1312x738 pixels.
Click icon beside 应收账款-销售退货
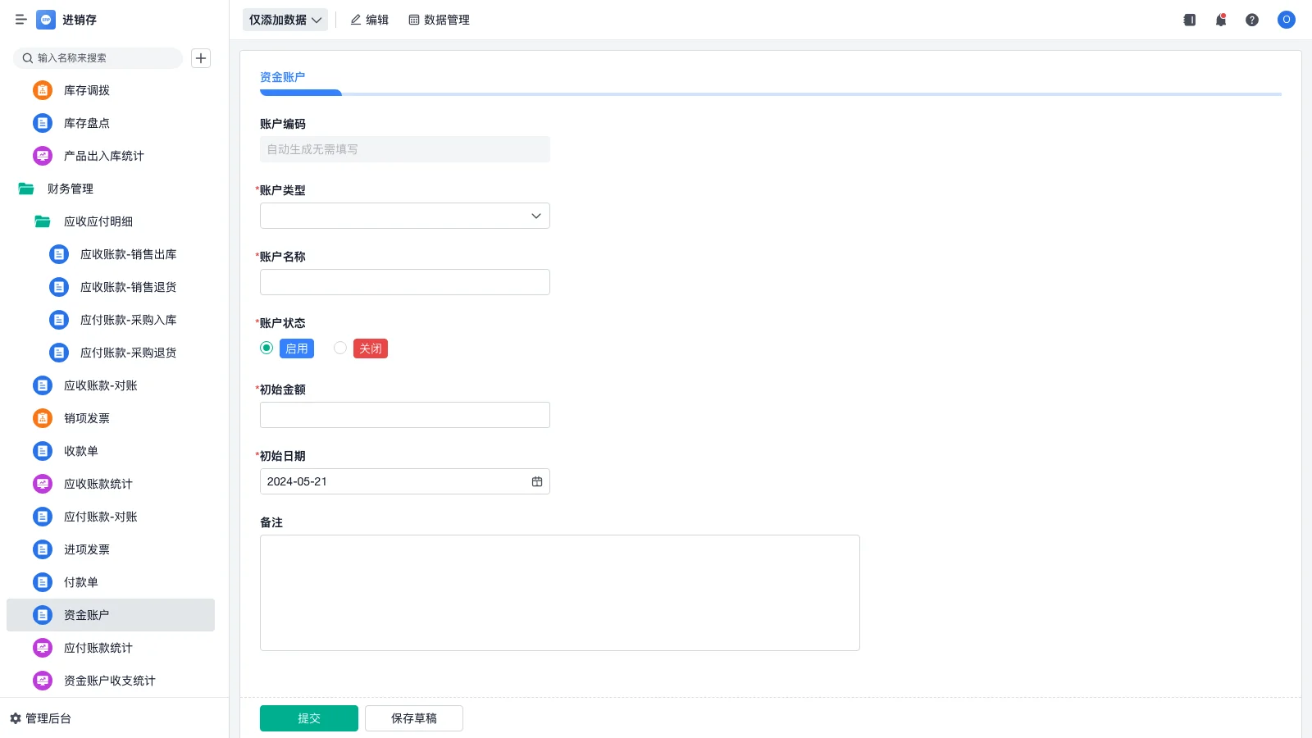pyautogui.click(x=59, y=287)
